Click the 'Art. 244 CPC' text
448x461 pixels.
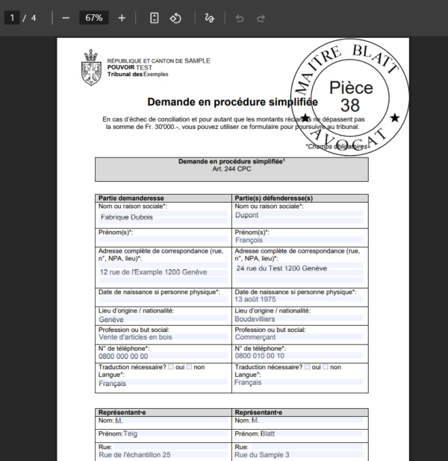231,169
